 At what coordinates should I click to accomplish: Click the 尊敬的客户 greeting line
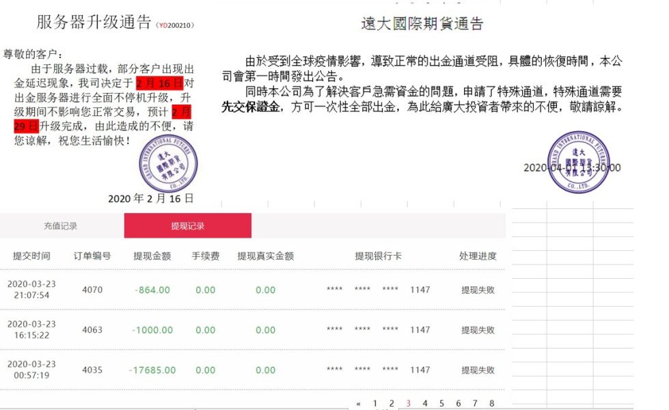pos(33,54)
